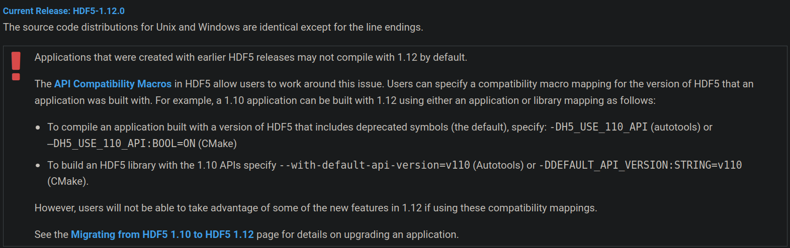
Task: Click the 'Applications that were created' paragraph
Action: tap(251, 57)
